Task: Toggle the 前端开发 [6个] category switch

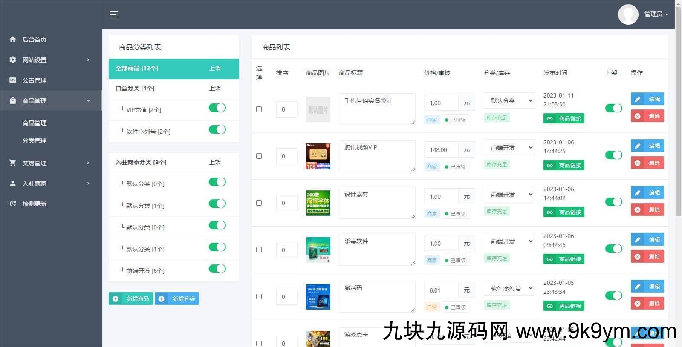Action: pyautogui.click(x=217, y=269)
